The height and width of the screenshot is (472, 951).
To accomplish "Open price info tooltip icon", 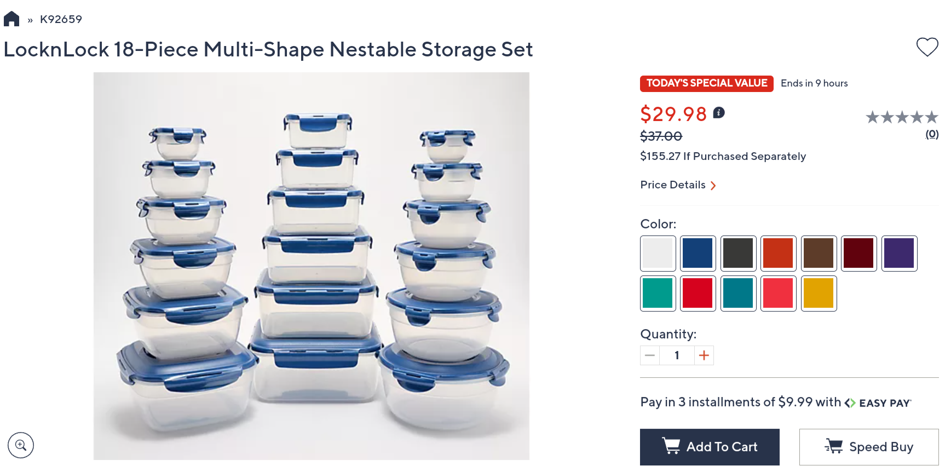I will click(719, 113).
